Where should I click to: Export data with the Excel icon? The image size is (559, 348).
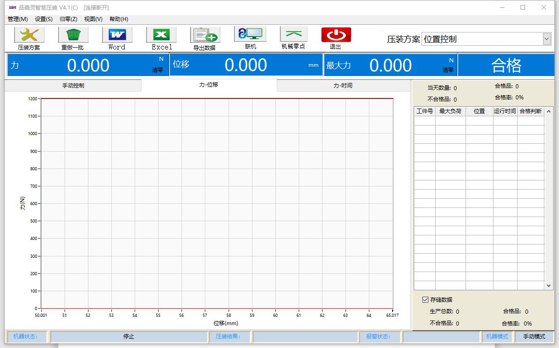(x=161, y=35)
